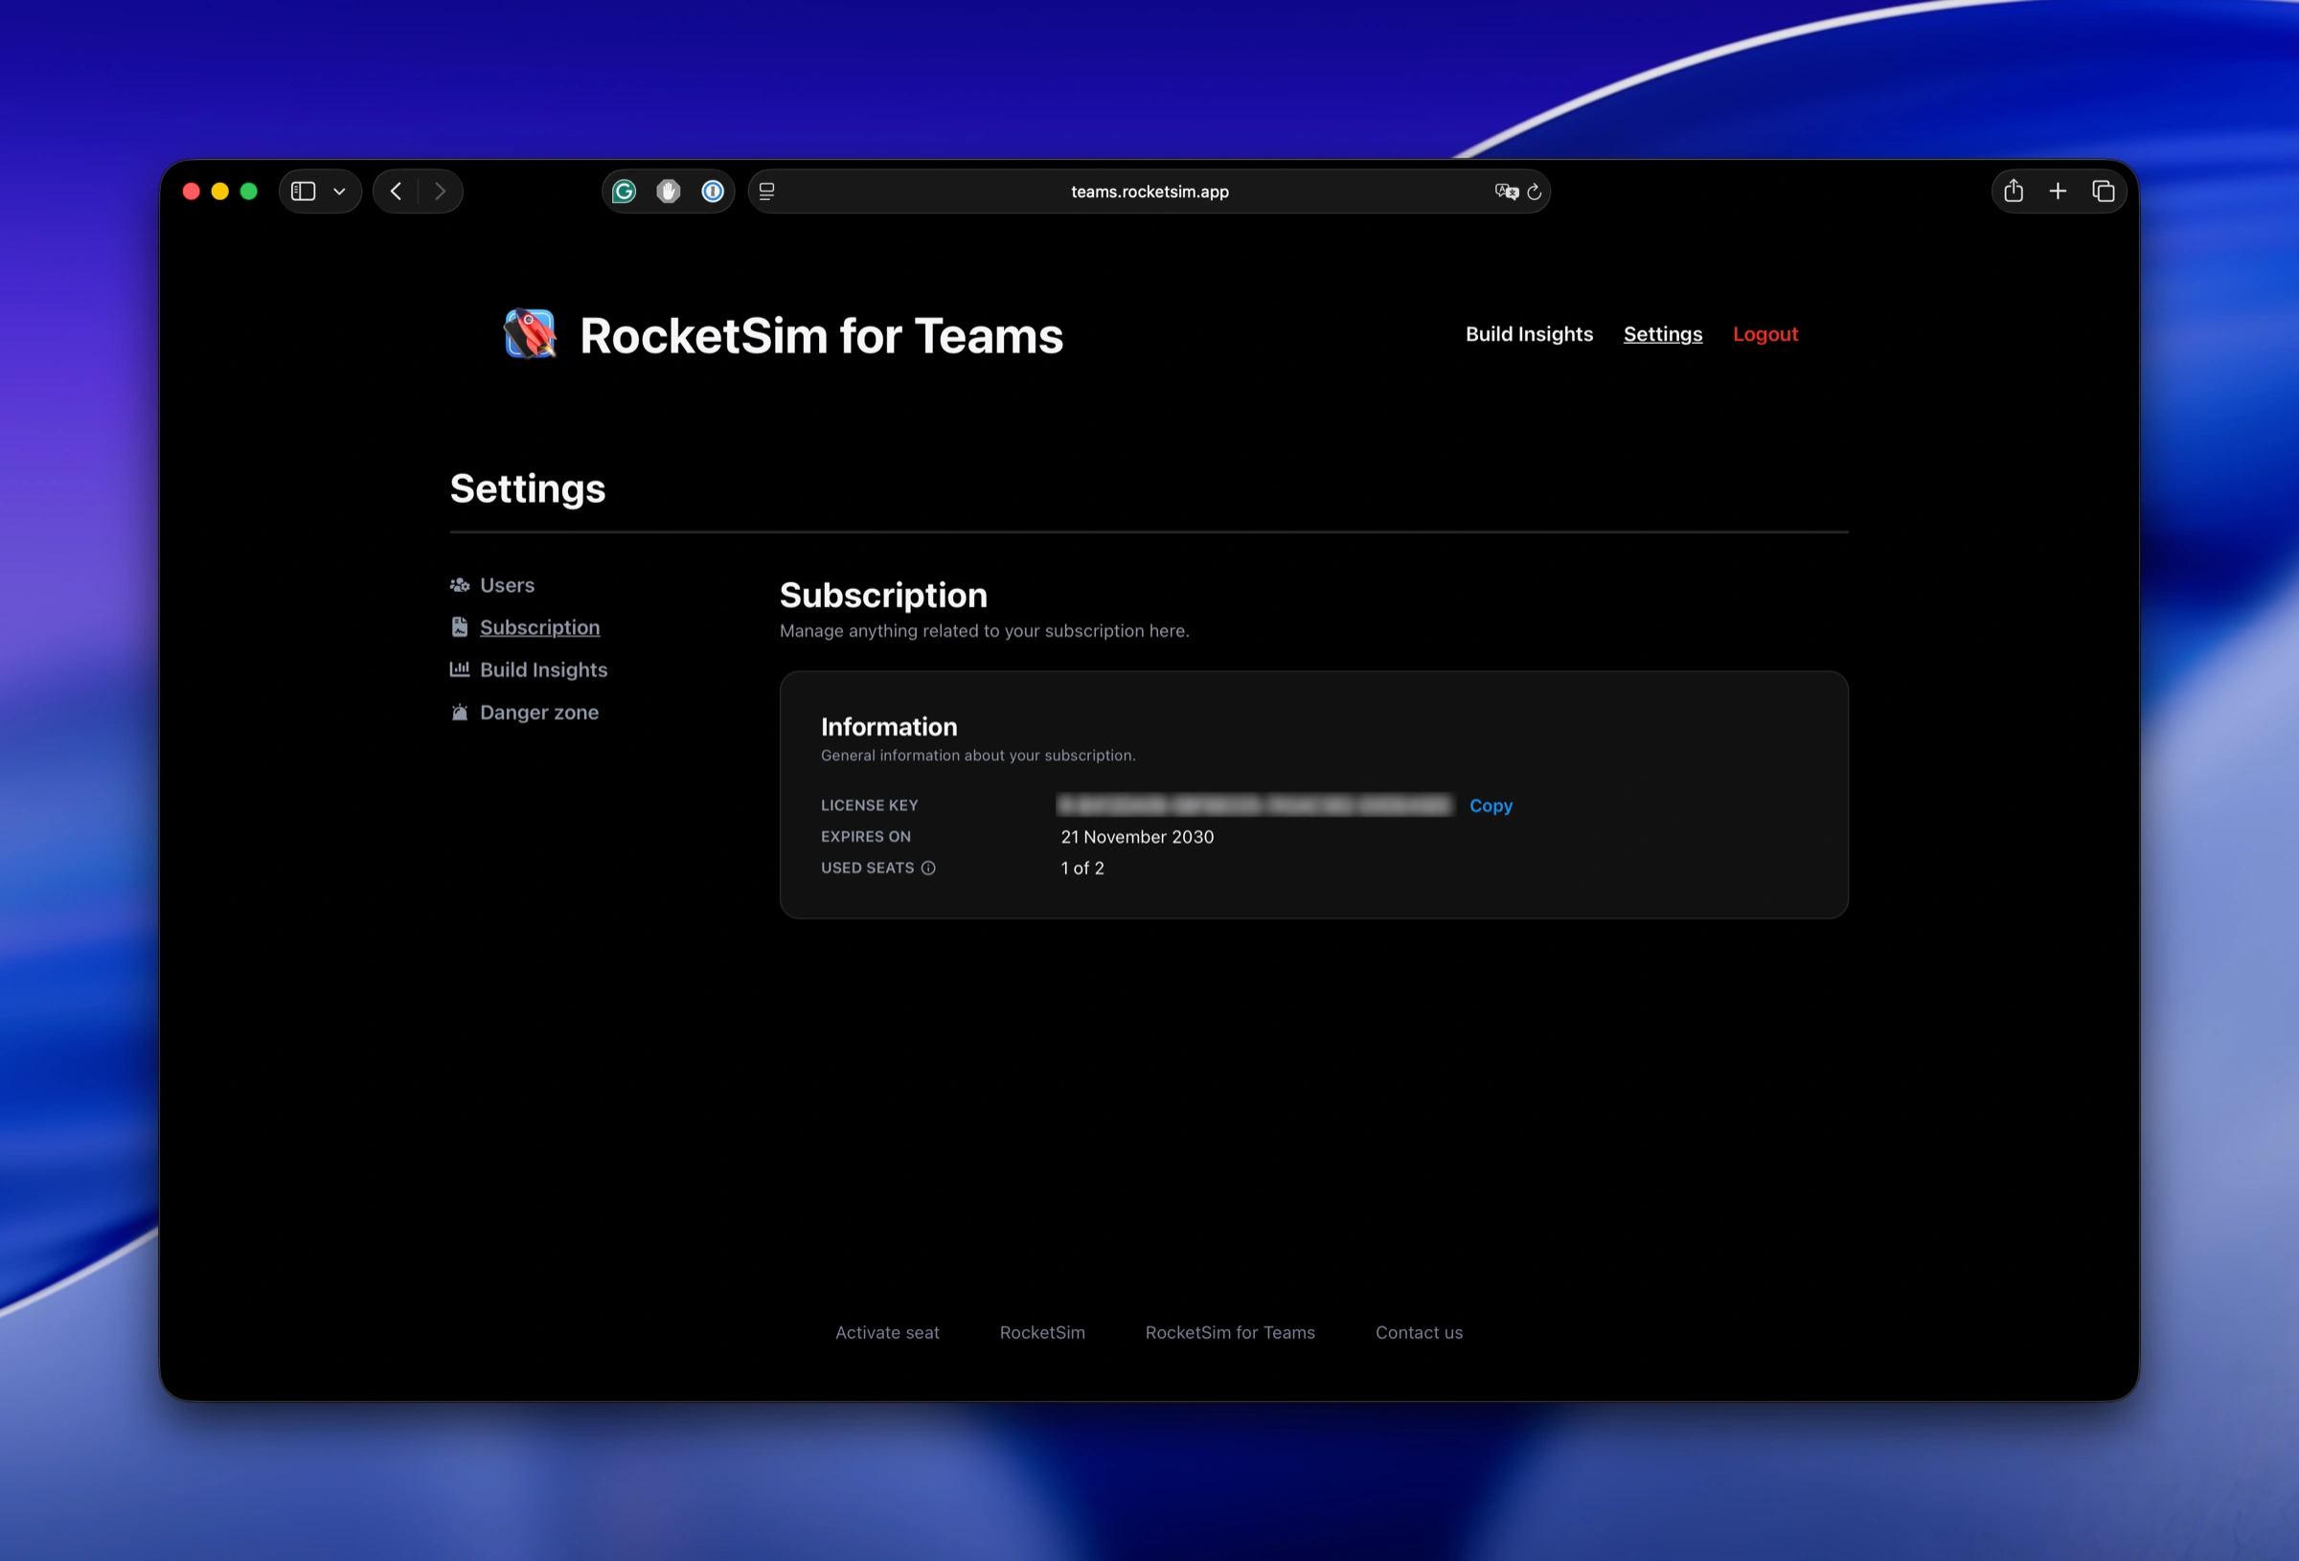Toggle the Safari sidebar icon

coord(304,191)
